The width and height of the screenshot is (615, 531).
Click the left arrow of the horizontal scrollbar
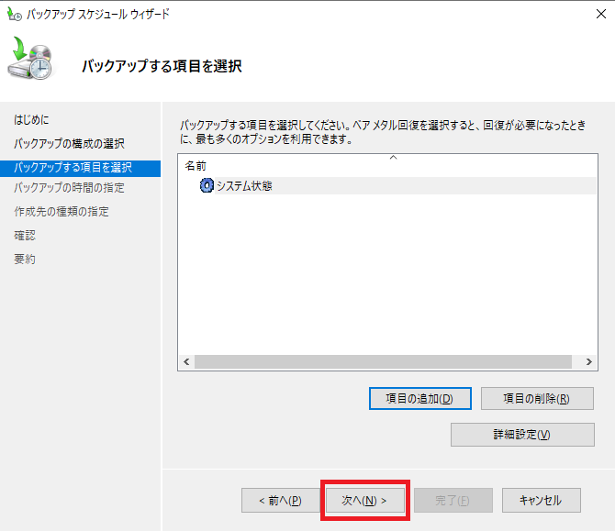(186, 362)
